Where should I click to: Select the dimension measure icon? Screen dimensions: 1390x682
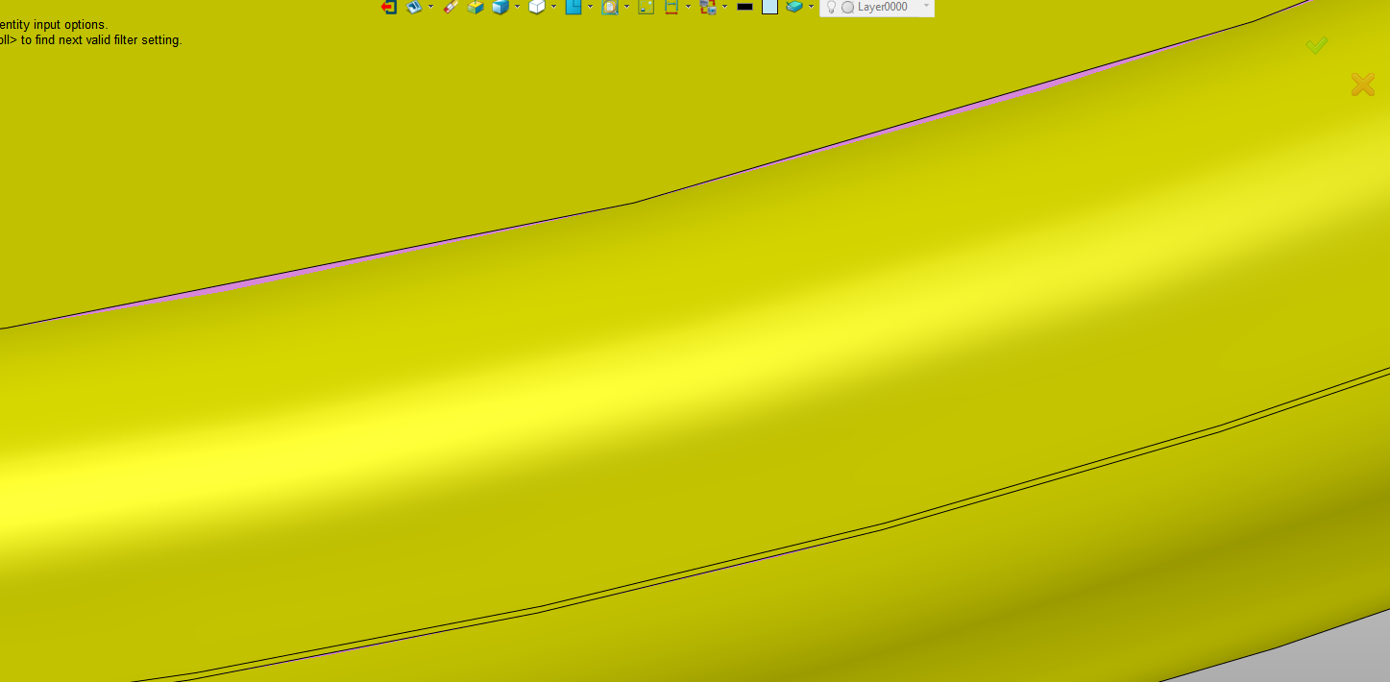[671, 7]
